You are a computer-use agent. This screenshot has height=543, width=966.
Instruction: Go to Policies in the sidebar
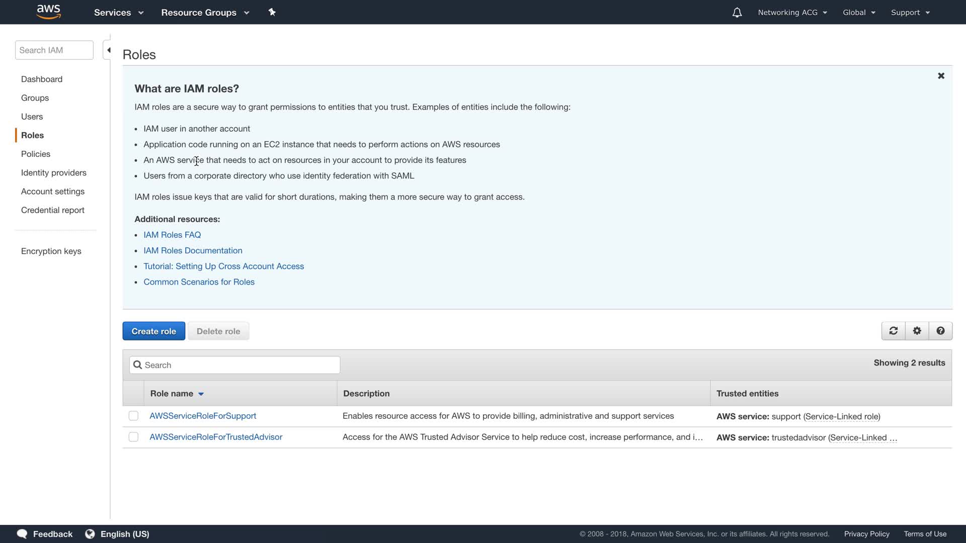[x=36, y=154]
